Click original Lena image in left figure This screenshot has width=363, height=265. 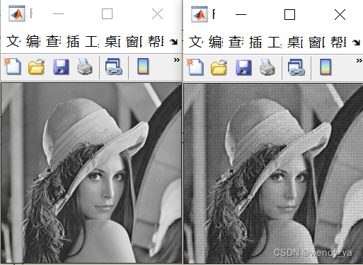pyautogui.click(x=91, y=173)
